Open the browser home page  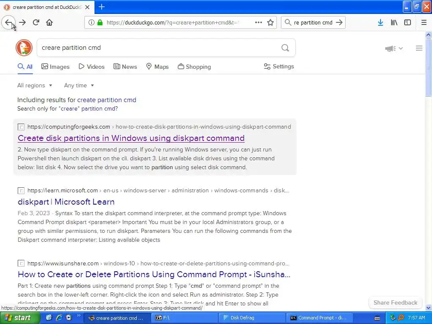pos(49,22)
